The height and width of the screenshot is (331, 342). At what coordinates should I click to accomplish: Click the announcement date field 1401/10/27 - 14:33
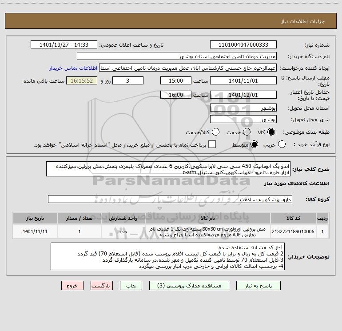click(64, 45)
